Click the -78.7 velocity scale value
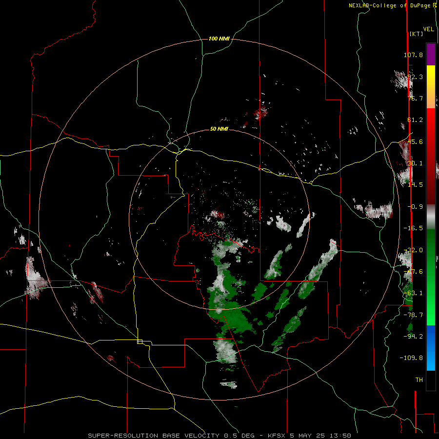The width and height of the screenshot is (439, 439). [x=413, y=315]
